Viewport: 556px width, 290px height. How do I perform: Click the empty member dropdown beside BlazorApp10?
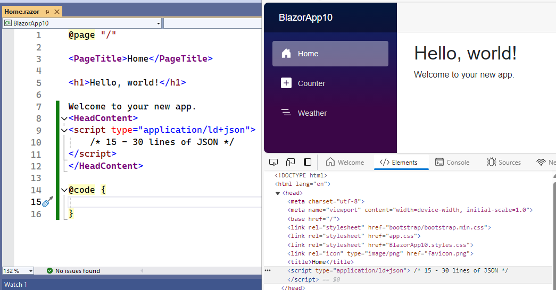click(212, 23)
